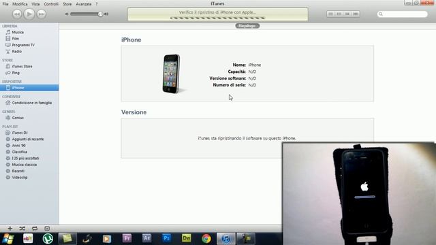The width and height of the screenshot is (436, 245).
Task: Click the iTunes search field
Action: (x=403, y=14)
